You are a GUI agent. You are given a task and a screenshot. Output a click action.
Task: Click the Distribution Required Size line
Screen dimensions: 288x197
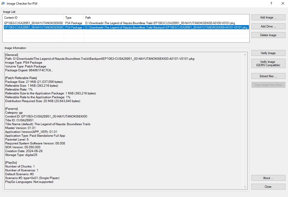[43, 101]
